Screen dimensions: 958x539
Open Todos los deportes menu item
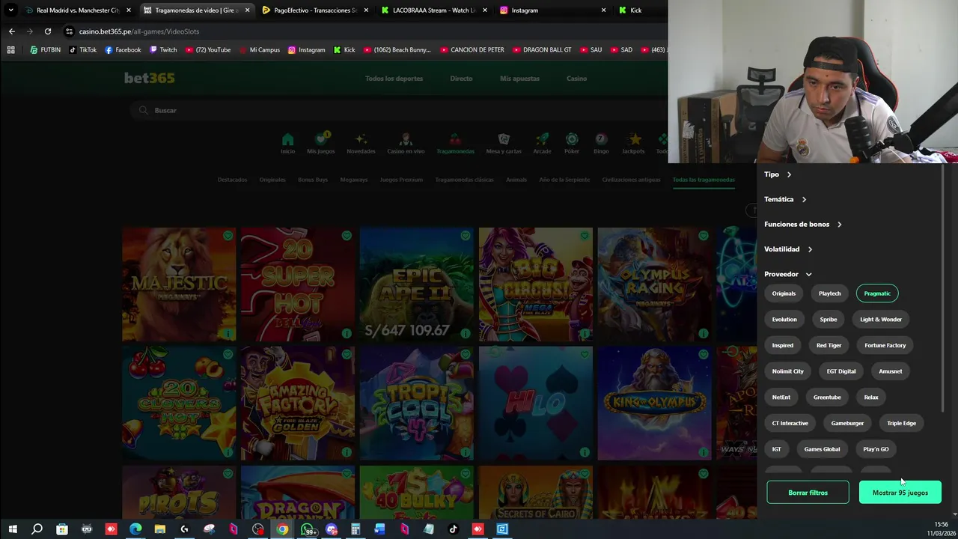(x=394, y=79)
